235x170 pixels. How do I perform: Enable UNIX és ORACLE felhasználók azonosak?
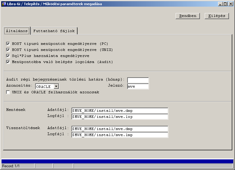coord(8,92)
